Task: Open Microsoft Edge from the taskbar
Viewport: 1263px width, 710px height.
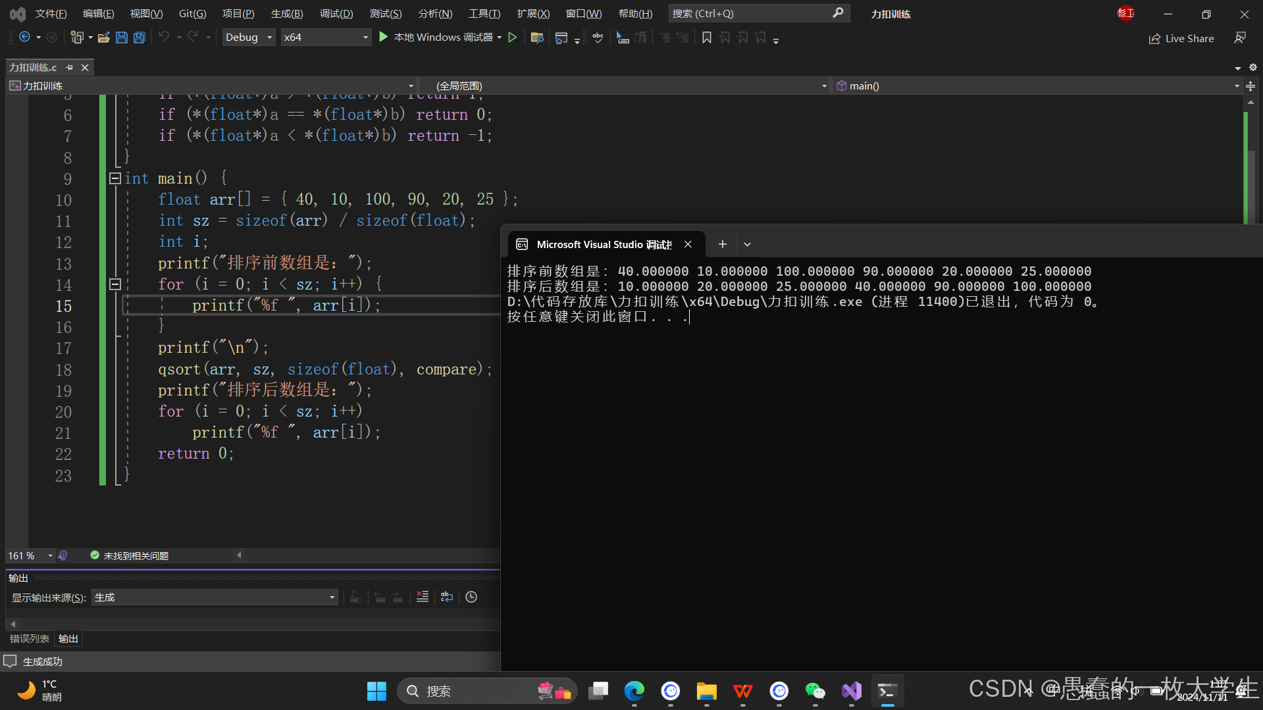Action: pos(634,691)
